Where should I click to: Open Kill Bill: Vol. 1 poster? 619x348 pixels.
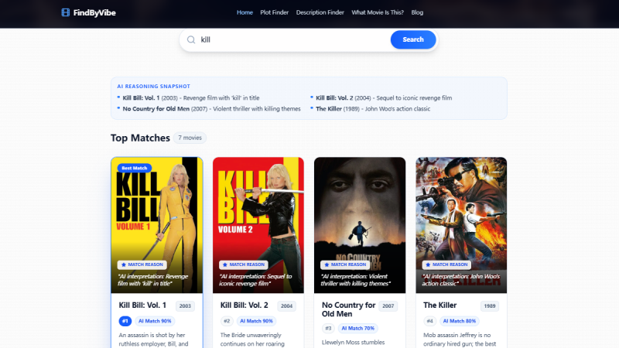point(157,225)
